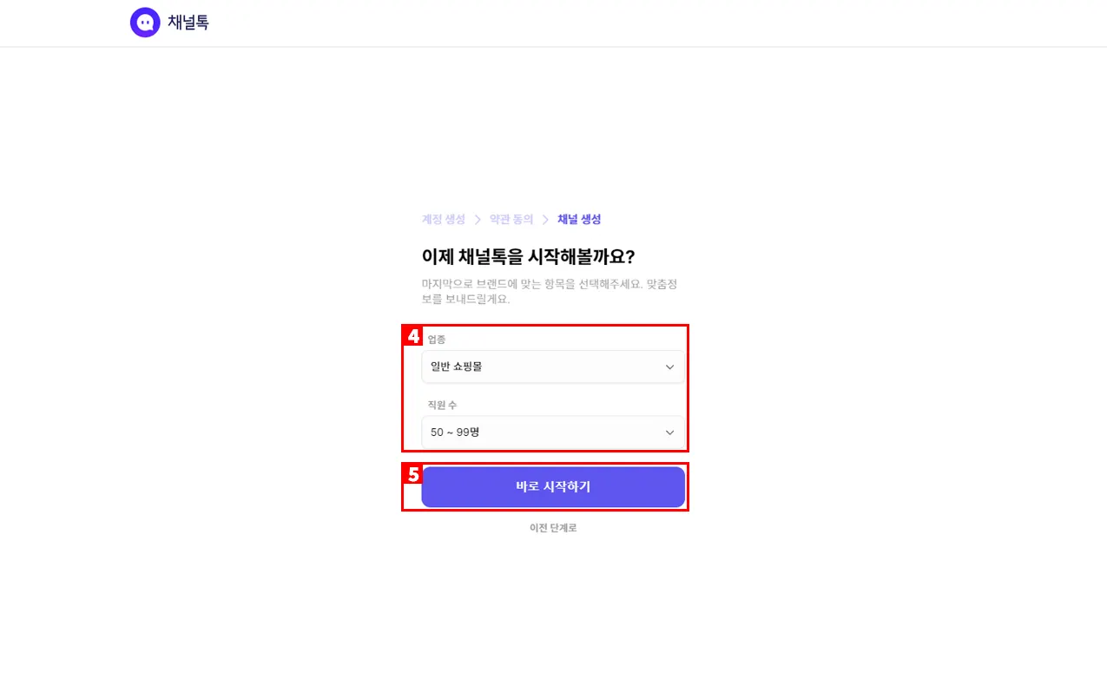Go to the 계정 생성 breadcrumb step
1107x700 pixels.
click(x=444, y=220)
